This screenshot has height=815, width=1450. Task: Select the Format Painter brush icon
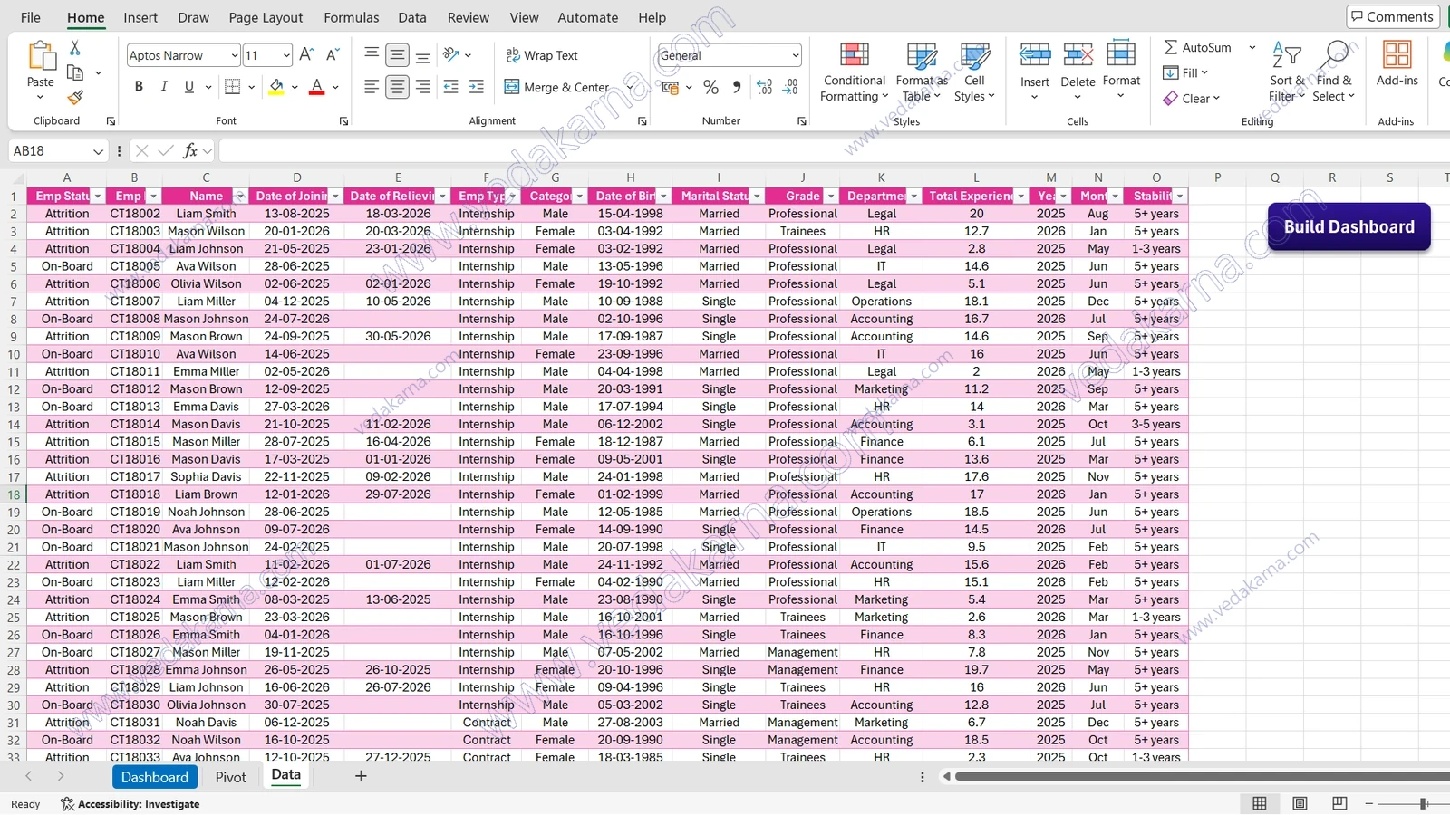click(x=75, y=97)
